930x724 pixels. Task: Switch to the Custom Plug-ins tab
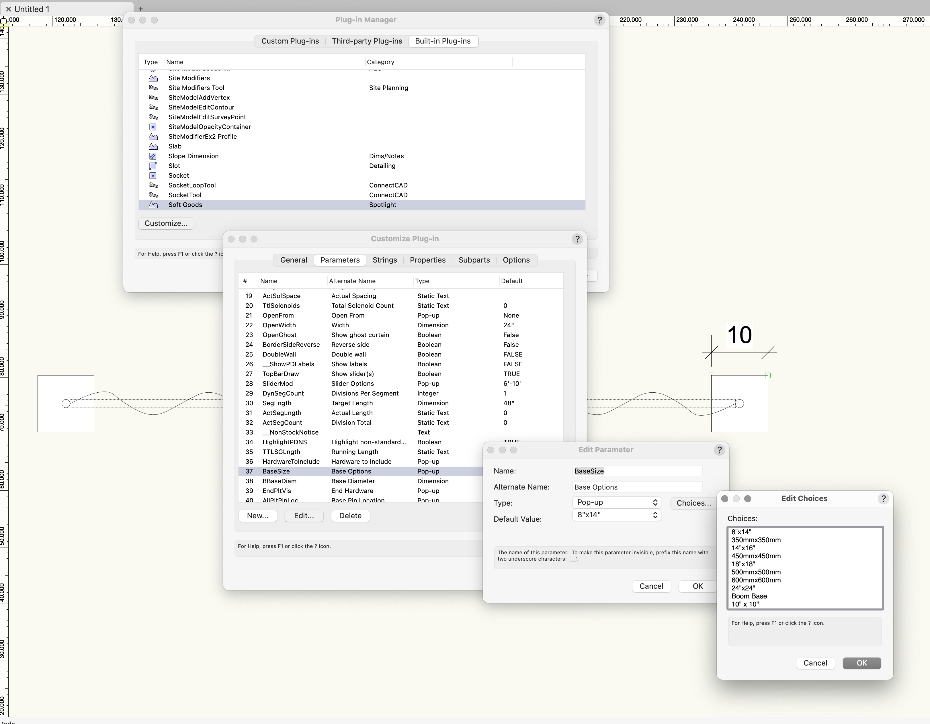pos(290,41)
